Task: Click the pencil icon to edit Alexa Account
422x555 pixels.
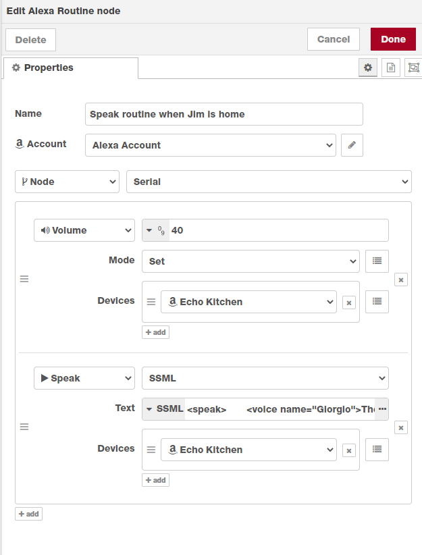Action: point(352,144)
